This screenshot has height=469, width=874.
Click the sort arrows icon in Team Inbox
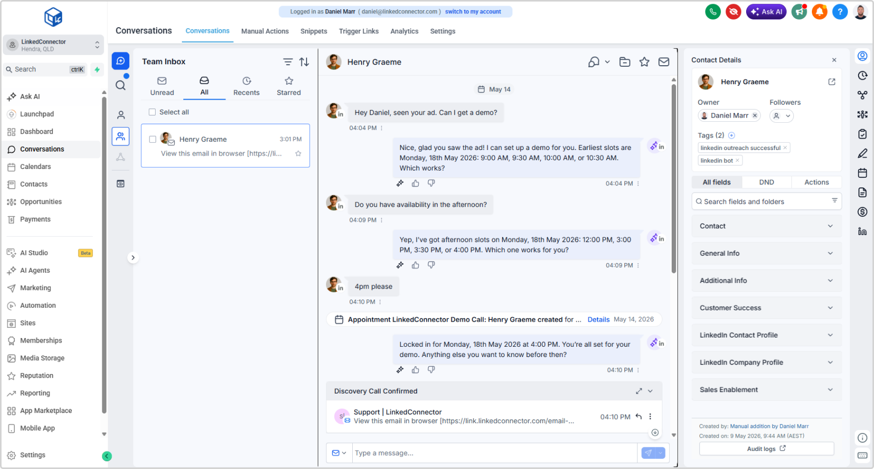[305, 62]
